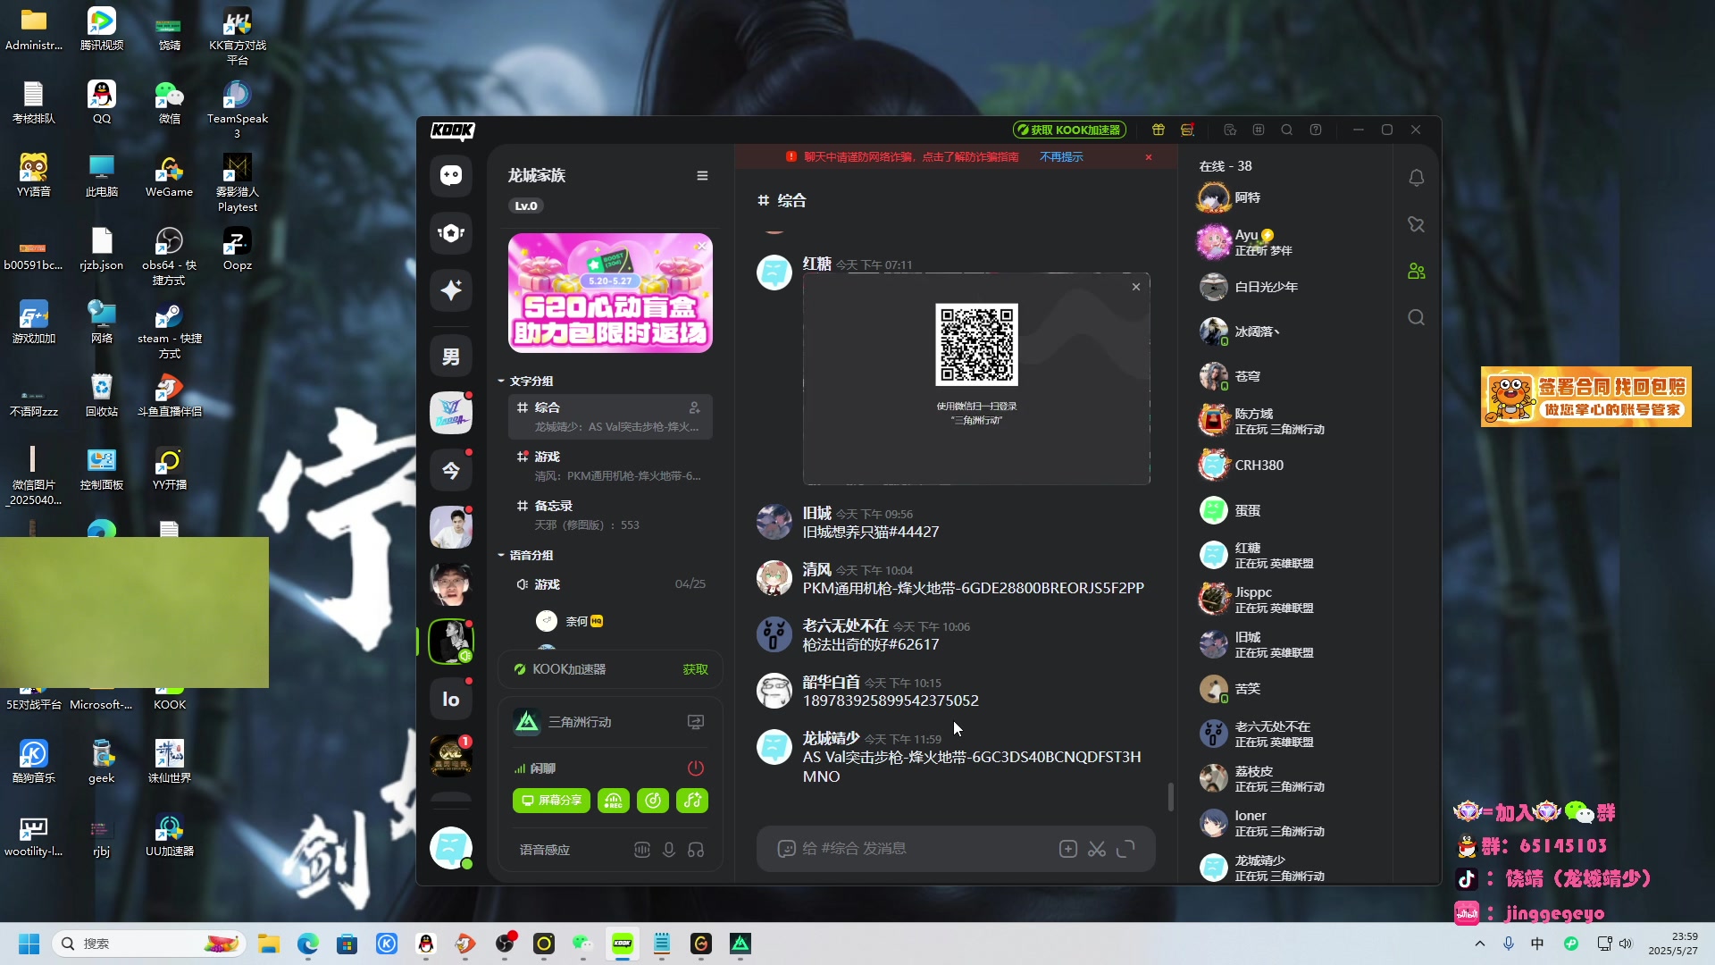Open the gold logo server with badge 1
This screenshot has height=965, width=1715.
pos(451,756)
